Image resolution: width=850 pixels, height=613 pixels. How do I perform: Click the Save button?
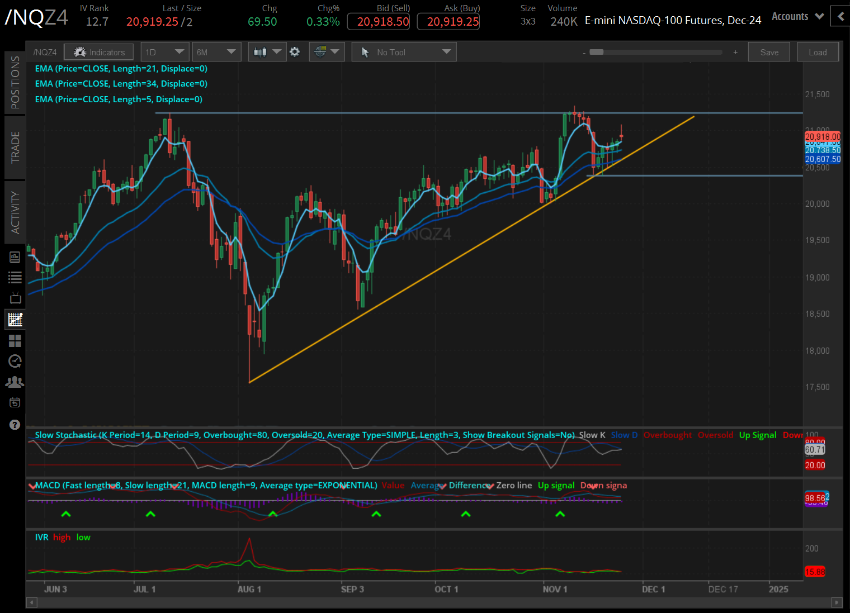[769, 51]
